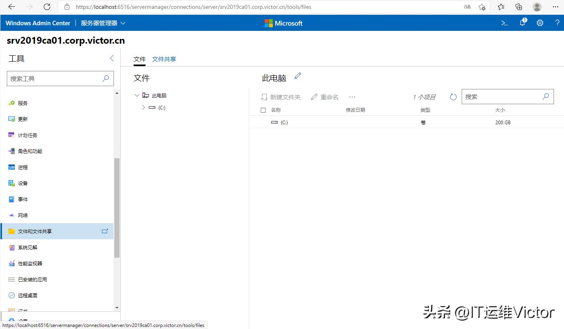Open the notifications bell

pos(522,23)
